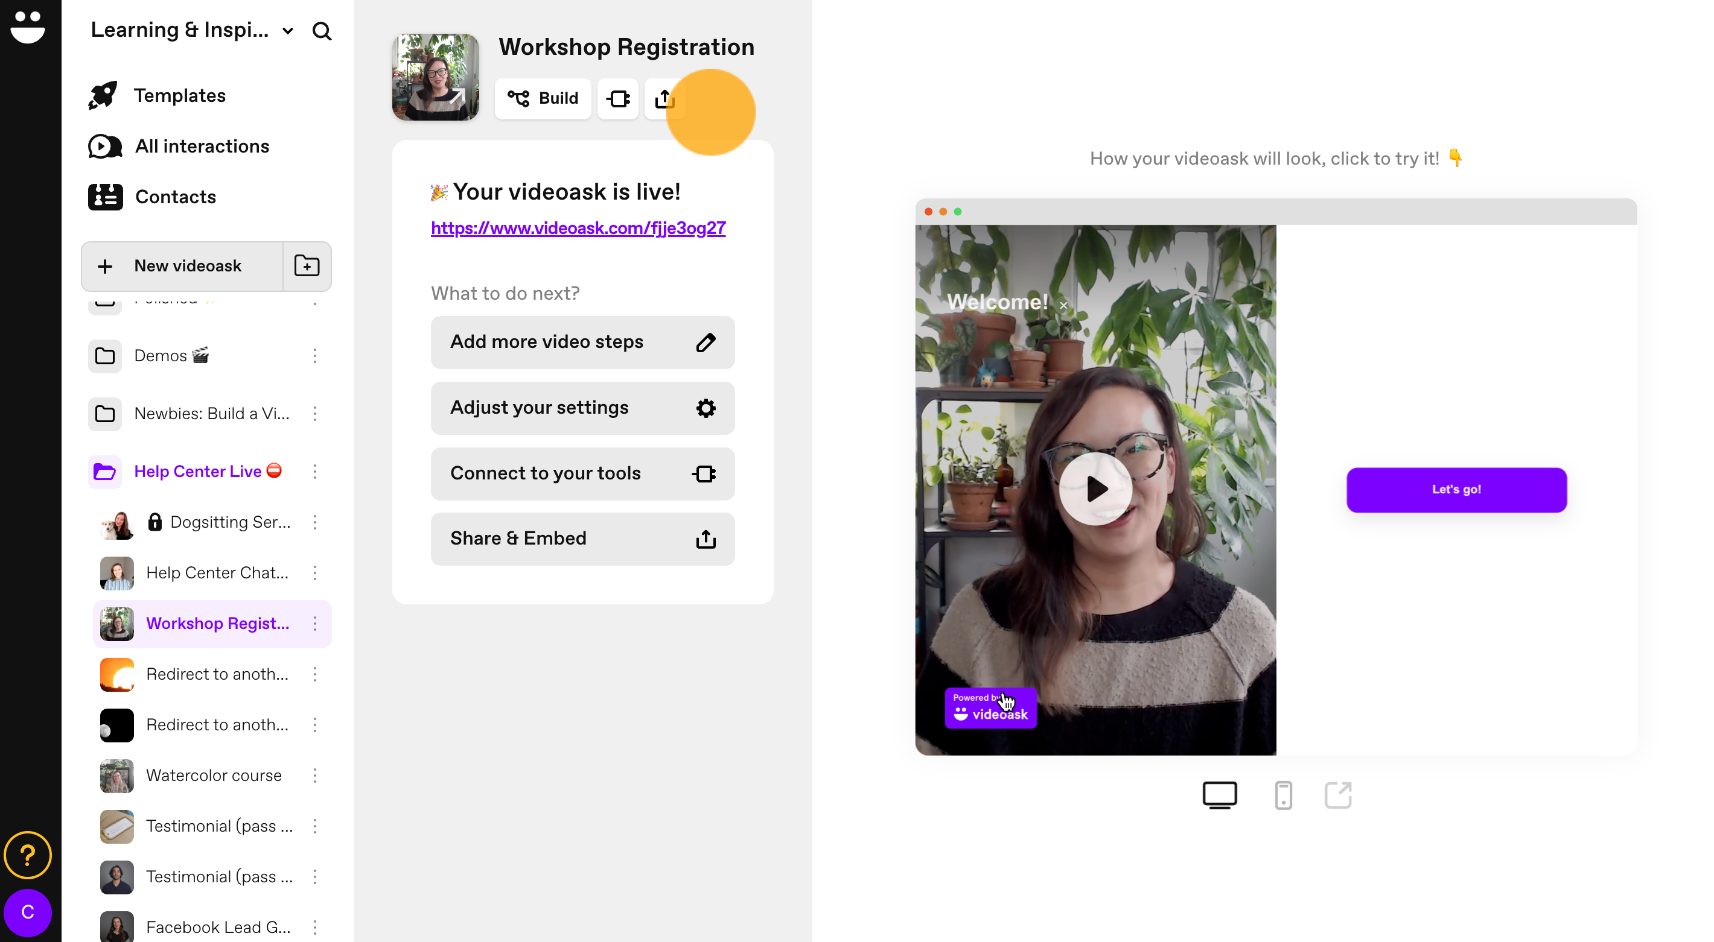The width and height of the screenshot is (1714, 942).
Task: Click the pencil icon on Add more video steps
Action: point(706,342)
